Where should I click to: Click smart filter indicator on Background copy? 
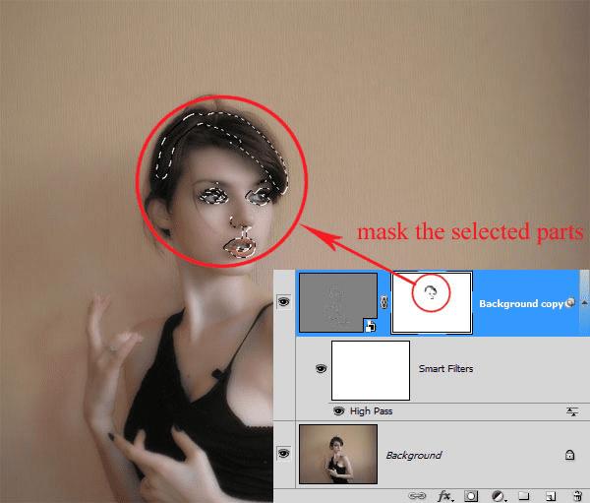pos(570,302)
